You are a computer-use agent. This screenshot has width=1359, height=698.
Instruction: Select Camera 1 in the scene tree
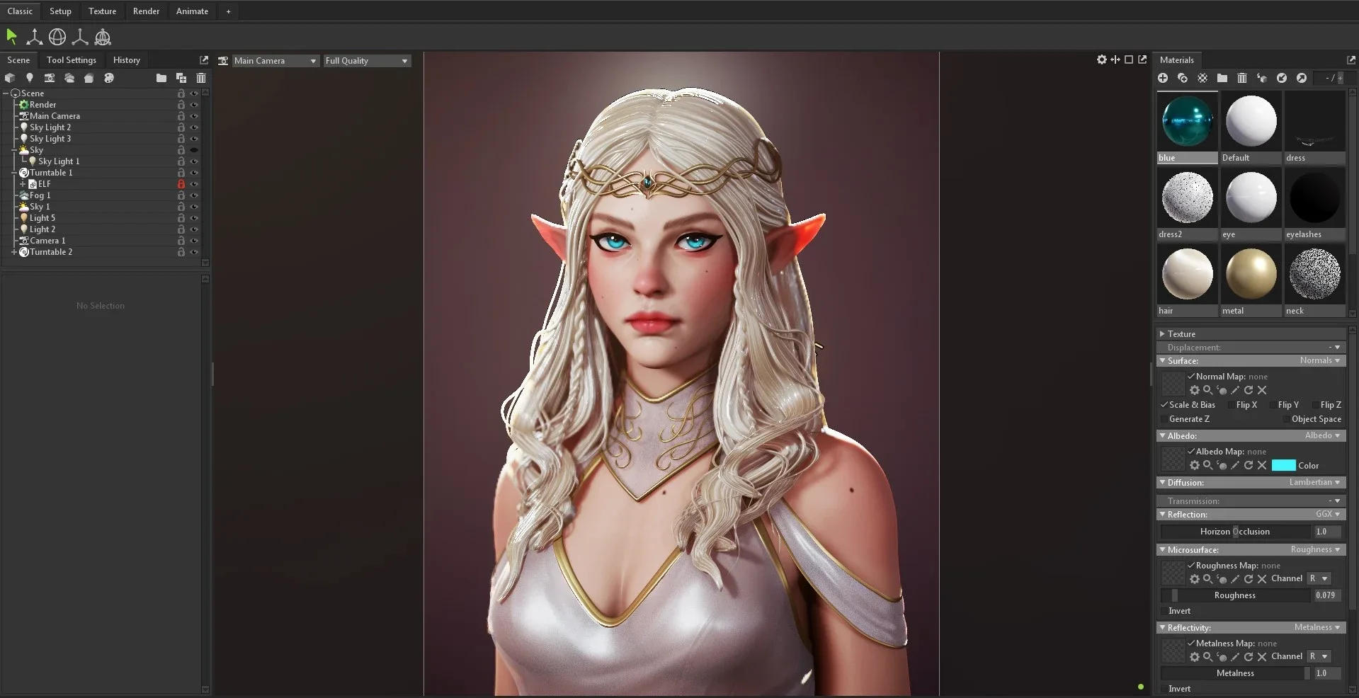[47, 241]
